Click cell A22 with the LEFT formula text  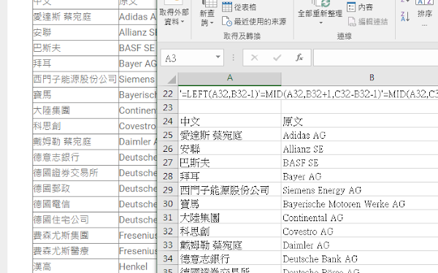coord(230,94)
